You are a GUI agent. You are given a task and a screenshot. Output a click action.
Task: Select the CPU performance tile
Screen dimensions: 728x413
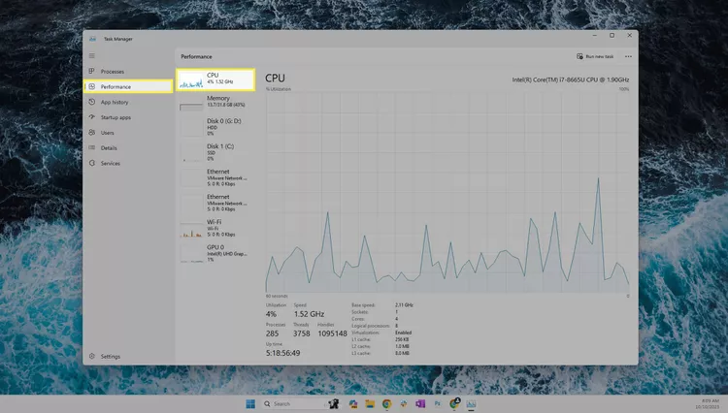tap(215, 79)
